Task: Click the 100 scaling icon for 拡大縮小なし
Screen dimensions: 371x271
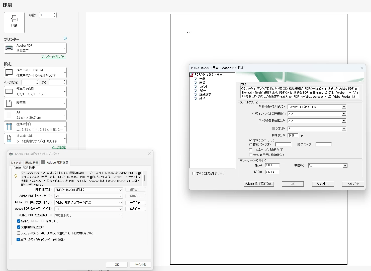Action: point(9,139)
